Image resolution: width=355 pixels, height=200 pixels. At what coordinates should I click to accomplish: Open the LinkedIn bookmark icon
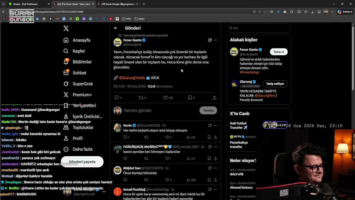(37, 19)
